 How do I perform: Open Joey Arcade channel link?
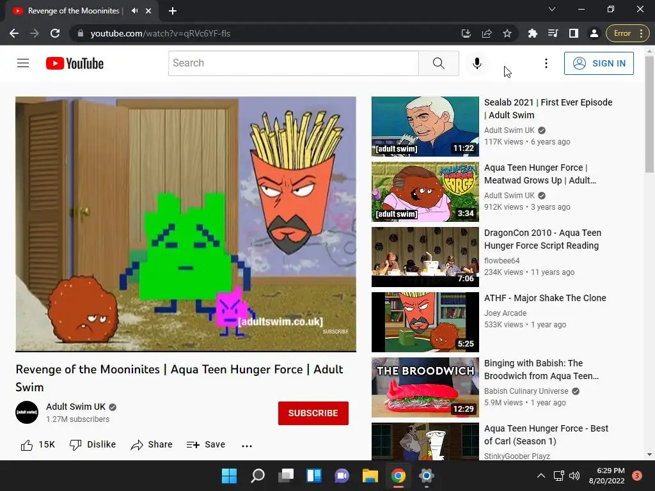point(505,313)
